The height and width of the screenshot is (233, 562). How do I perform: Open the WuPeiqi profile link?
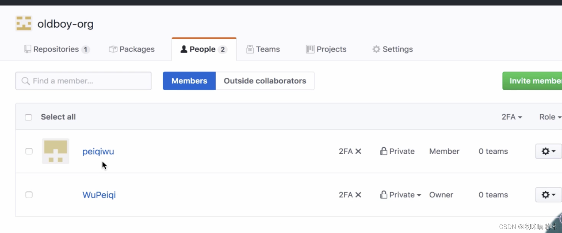coord(99,195)
